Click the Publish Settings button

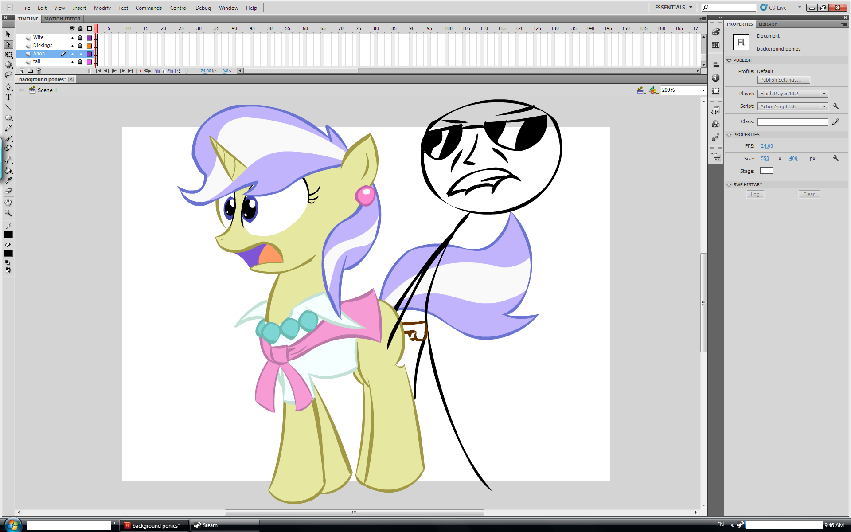pyautogui.click(x=783, y=80)
